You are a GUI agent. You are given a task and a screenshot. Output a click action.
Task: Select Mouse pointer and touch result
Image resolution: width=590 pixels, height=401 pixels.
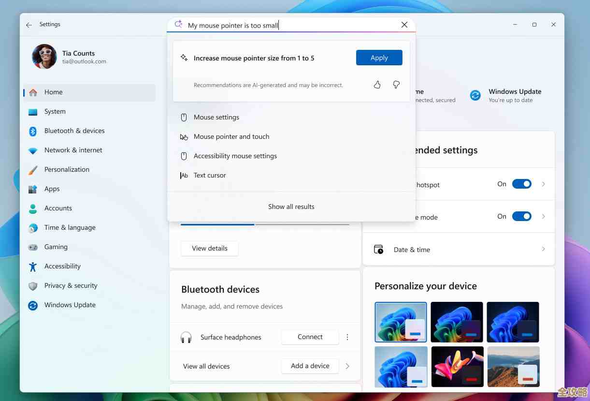click(231, 136)
